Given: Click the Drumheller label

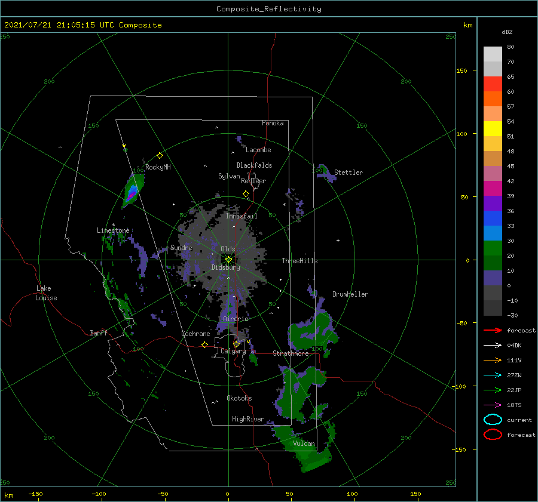Looking at the screenshot, I should tap(350, 294).
